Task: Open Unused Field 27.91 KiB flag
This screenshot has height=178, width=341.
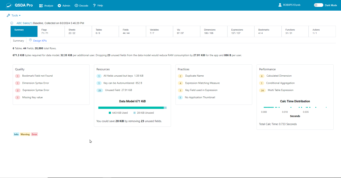Action: (118, 90)
